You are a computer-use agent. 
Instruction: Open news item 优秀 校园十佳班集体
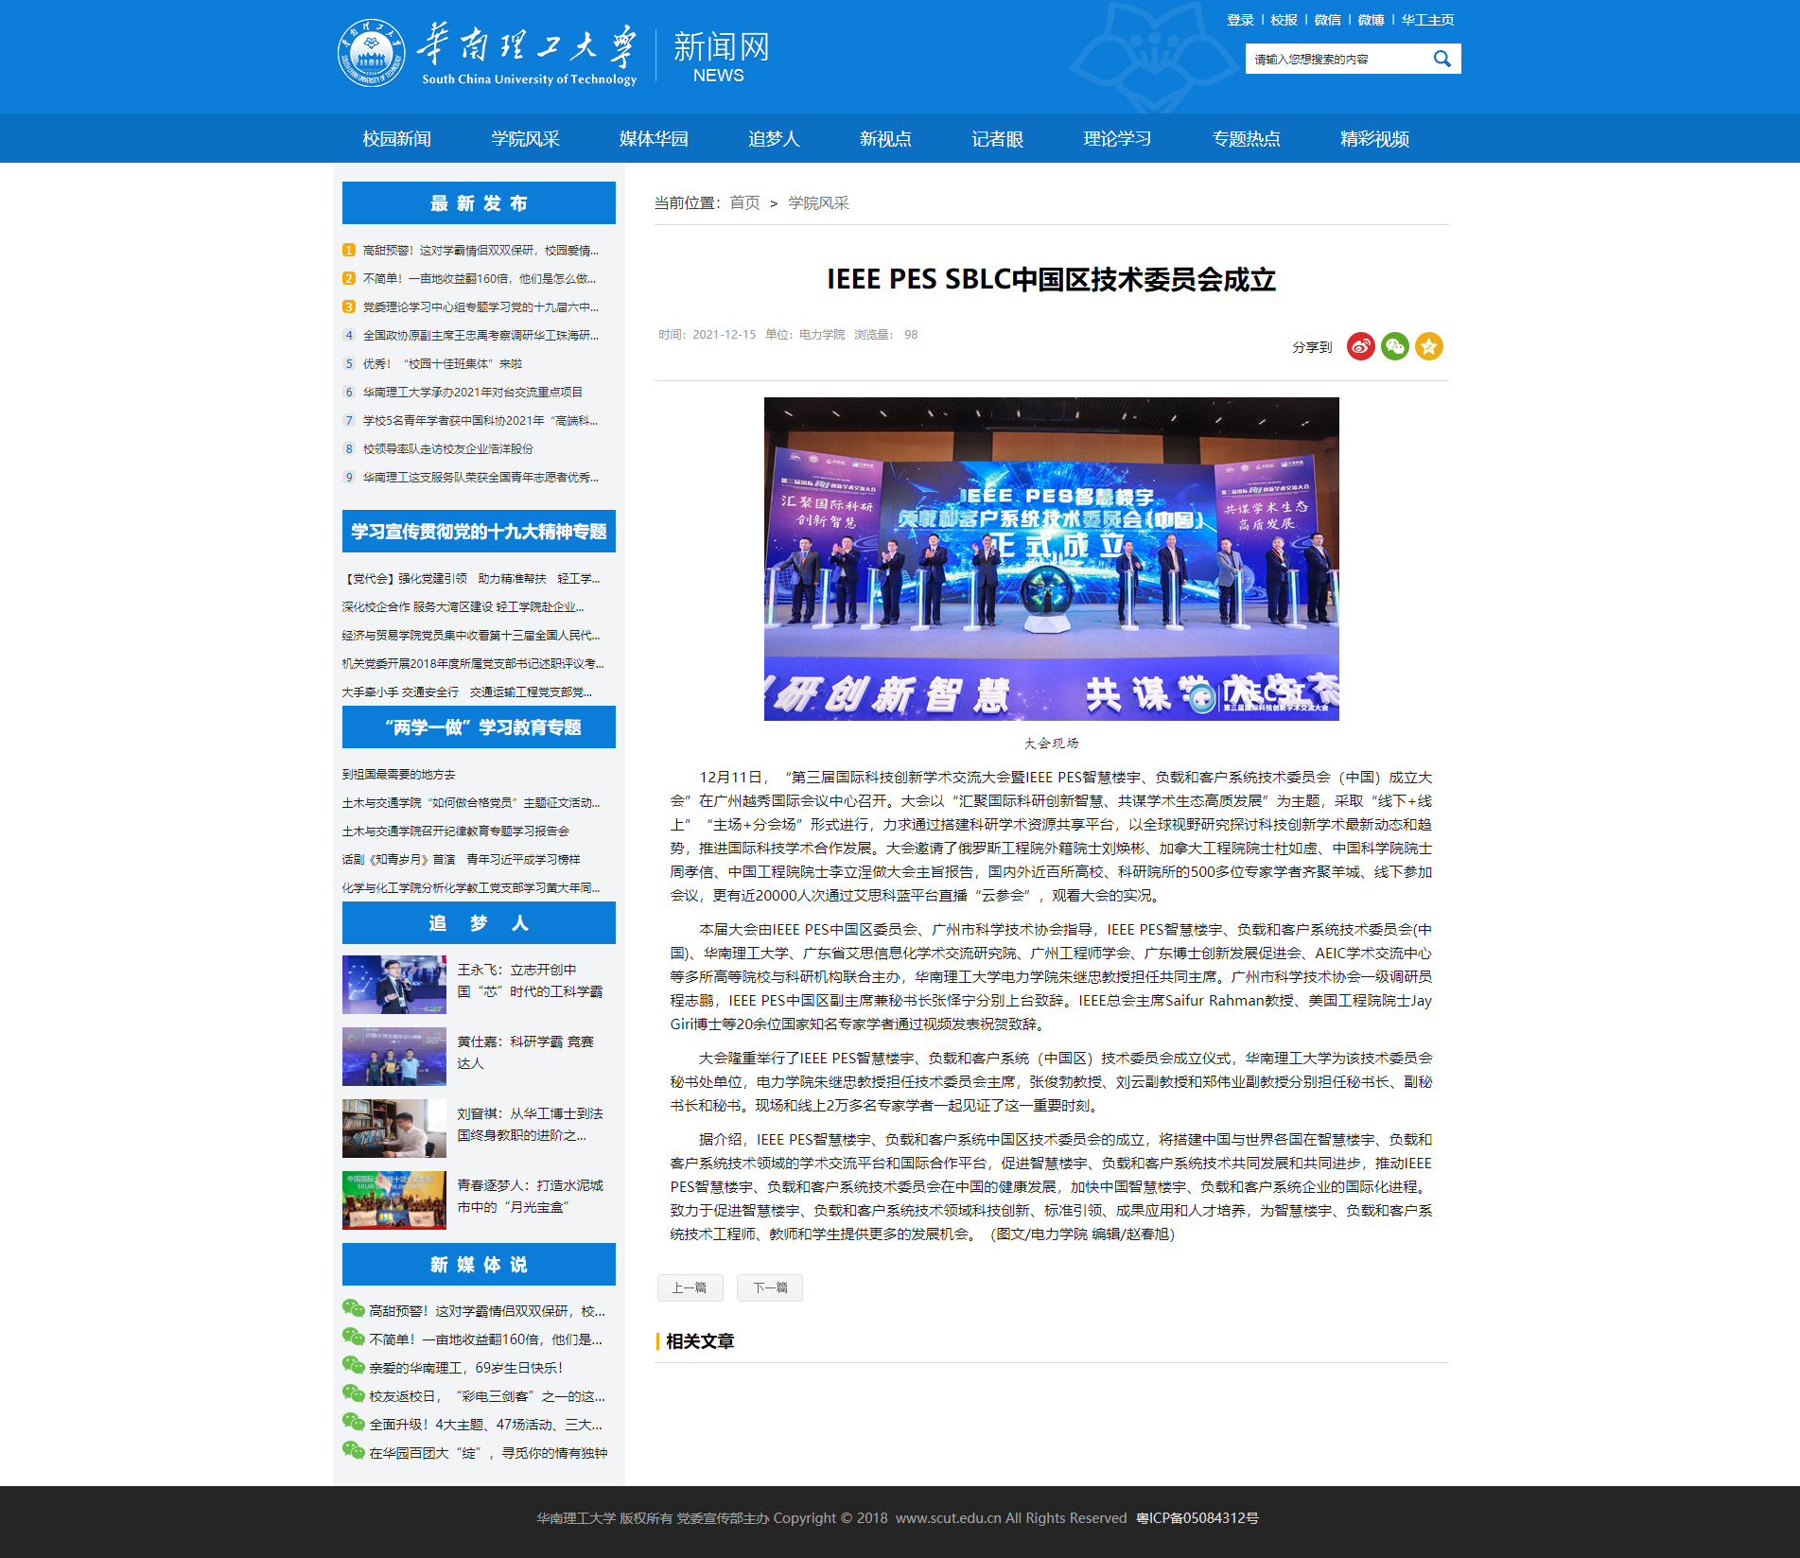(443, 364)
